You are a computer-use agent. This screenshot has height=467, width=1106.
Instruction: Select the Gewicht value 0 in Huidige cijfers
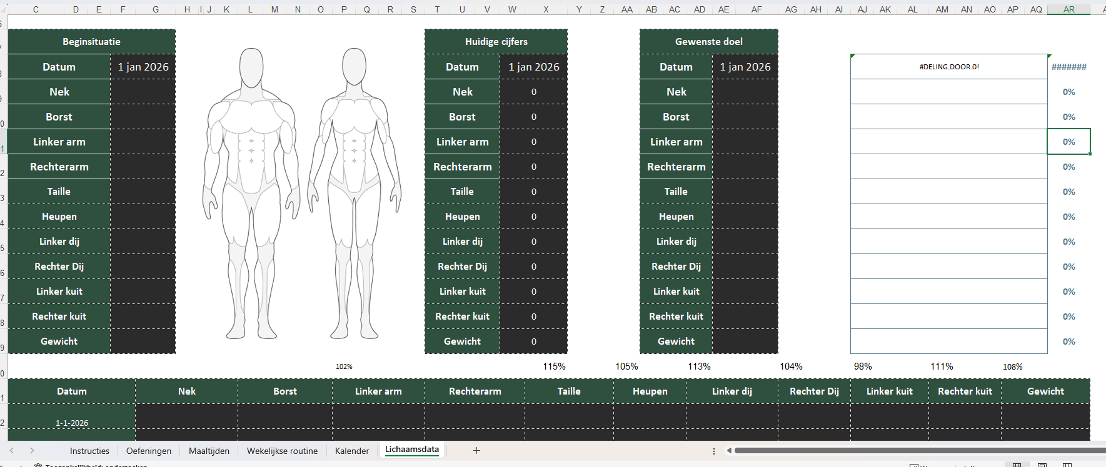click(x=533, y=342)
